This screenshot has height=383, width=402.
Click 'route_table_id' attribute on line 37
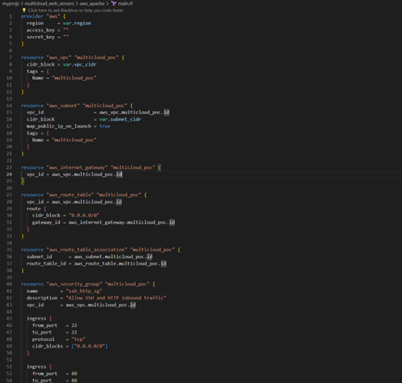click(x=46, y=263)
